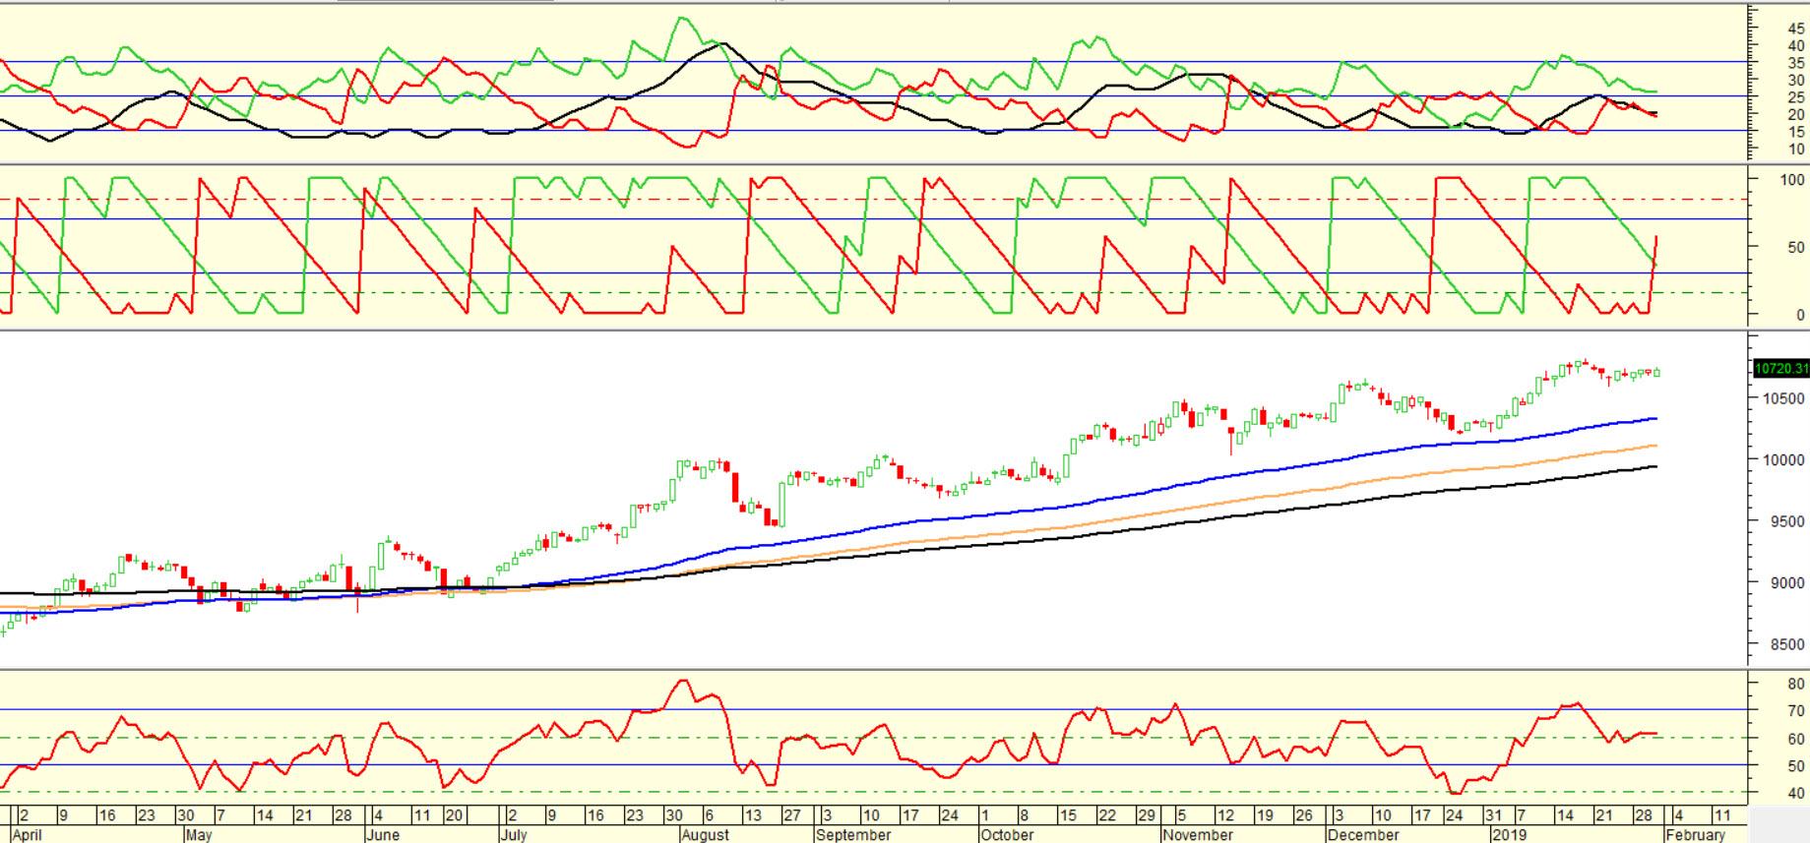Click the 9500 price axis label
Viewport: 1810px width, 843px height.
point(1787,522)
